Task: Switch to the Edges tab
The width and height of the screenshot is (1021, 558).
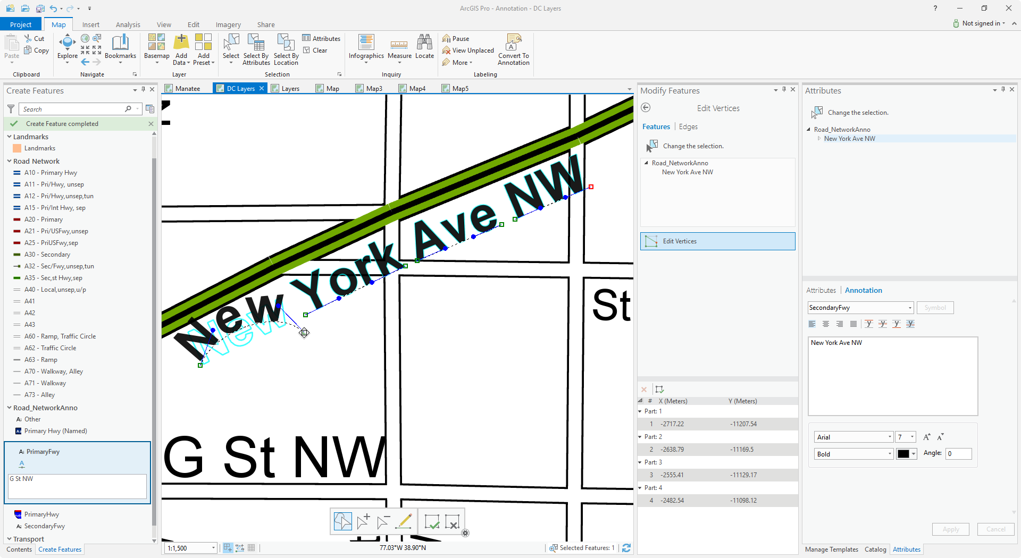Action: click(x=688, y=126)
